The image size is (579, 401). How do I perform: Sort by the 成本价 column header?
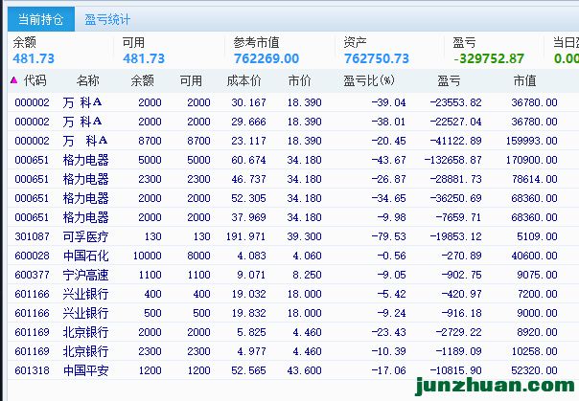243,80
